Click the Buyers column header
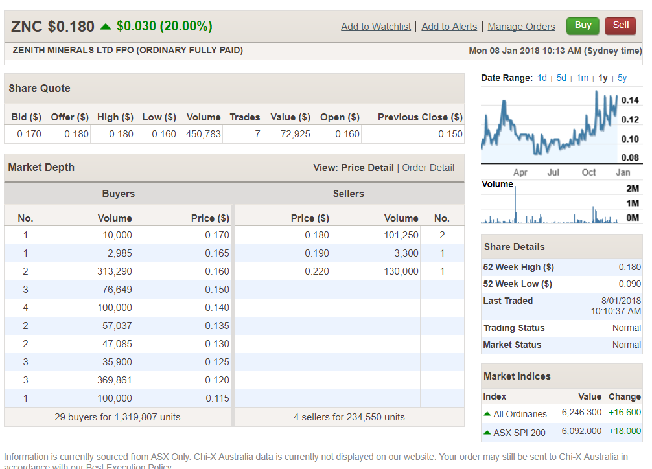Image resolution: width=652 pixels, height=469 pixels. [x=118, y=194]
